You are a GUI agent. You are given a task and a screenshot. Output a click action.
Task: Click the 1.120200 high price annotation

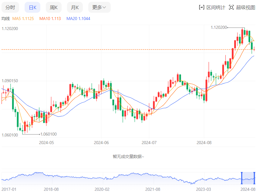(x=219, y=27)
